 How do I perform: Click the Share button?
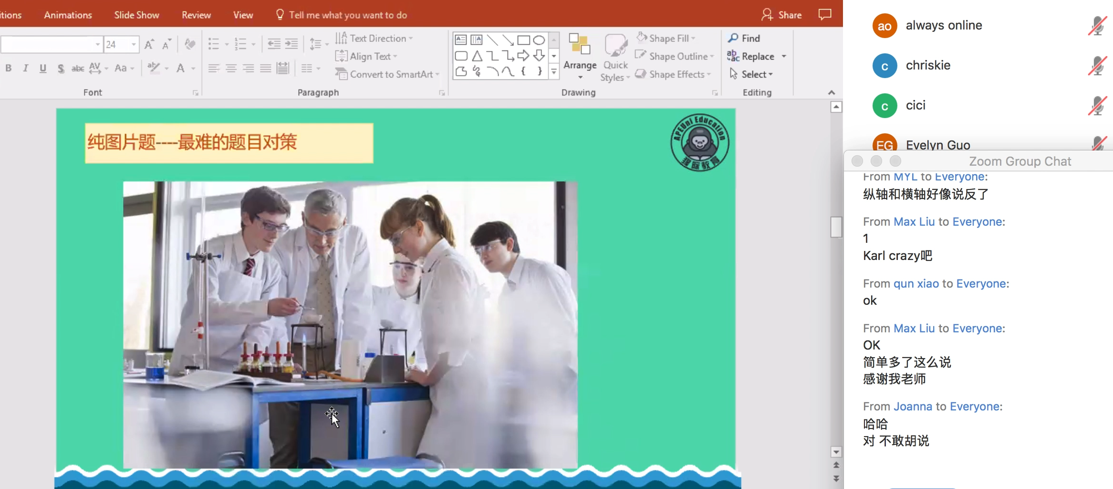click(781, 15)
